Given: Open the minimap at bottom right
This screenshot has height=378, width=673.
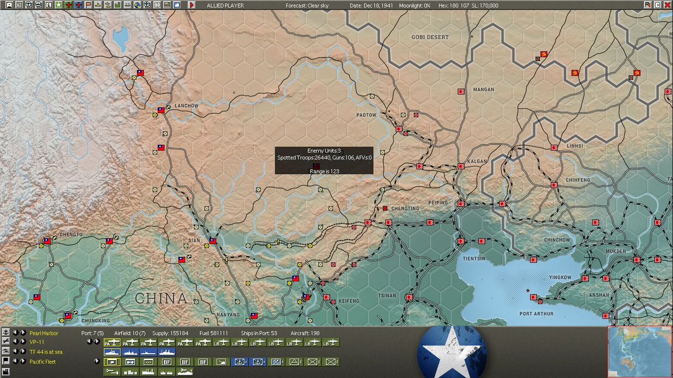Looking at the screenshot, I should click(640, 352).
